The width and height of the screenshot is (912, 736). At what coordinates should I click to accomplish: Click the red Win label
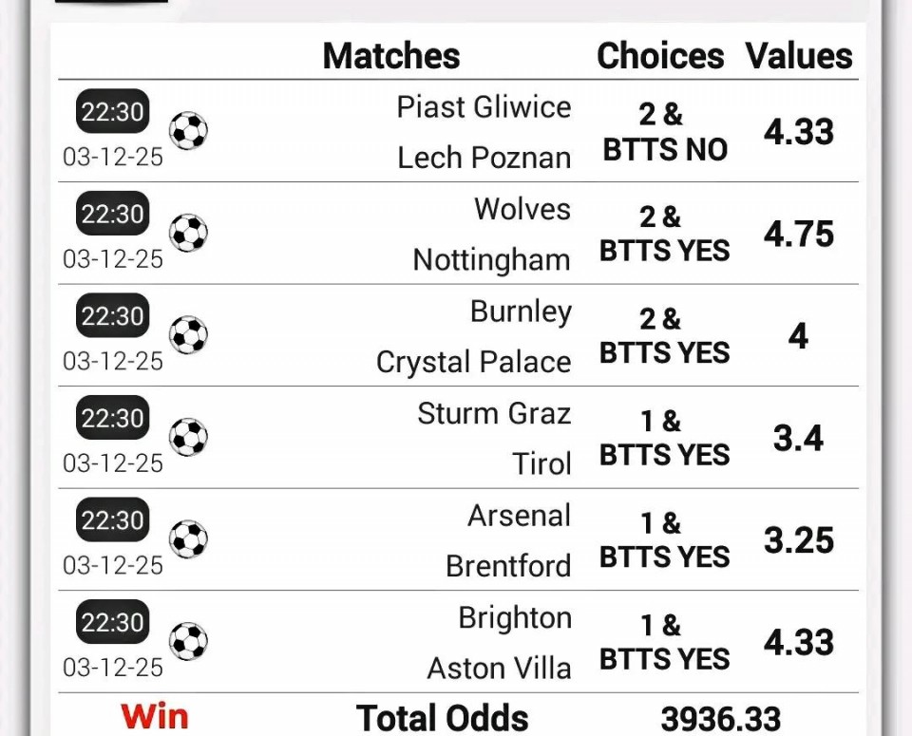[x=155, y=717]
